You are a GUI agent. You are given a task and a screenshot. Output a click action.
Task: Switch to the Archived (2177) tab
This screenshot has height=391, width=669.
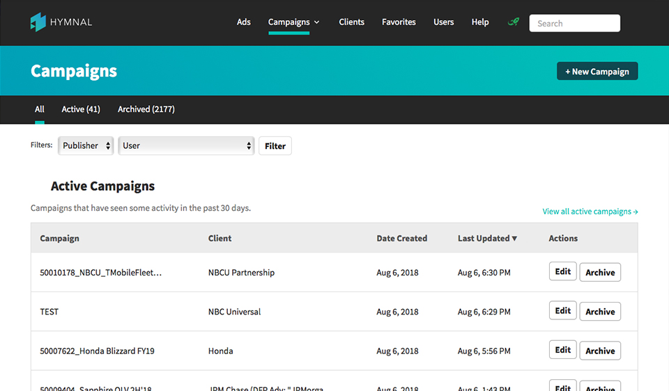[146, 109]
